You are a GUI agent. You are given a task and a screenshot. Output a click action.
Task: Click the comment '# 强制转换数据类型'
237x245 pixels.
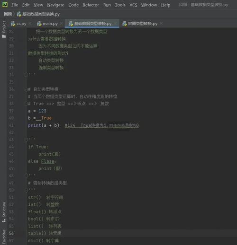pyautogui.click(x=47, y=183)
